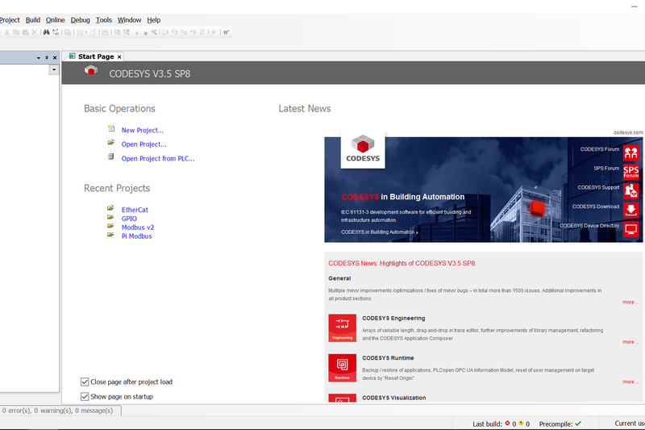Open the Build menu
The image size is (645, 430).
(33, 19)
